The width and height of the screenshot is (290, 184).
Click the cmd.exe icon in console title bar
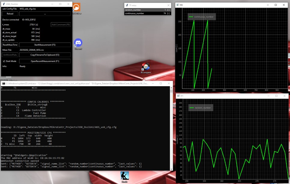coord(4,83)
